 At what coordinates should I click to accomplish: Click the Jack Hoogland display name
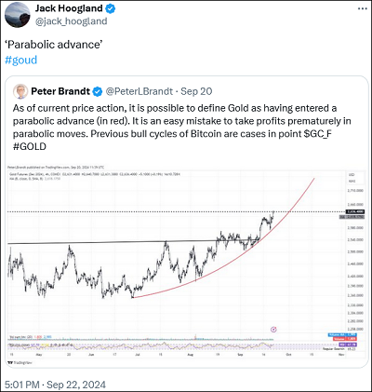pyautogui.click(x=69, y=8)
